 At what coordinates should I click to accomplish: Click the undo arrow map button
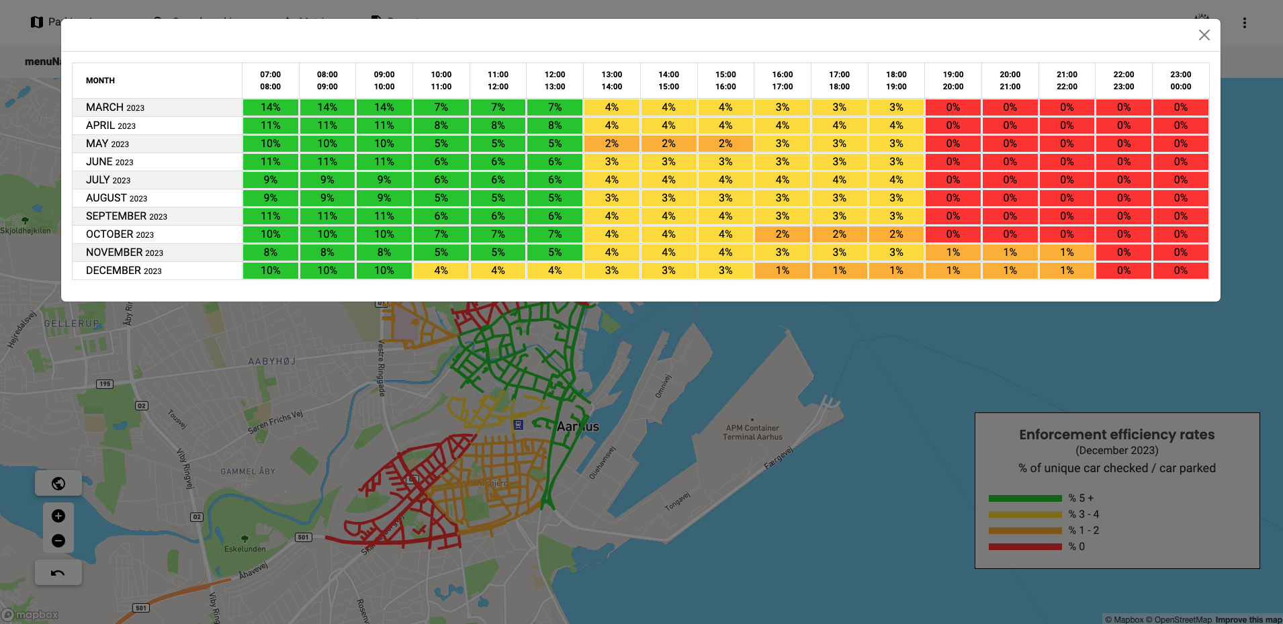click(58, 572)
